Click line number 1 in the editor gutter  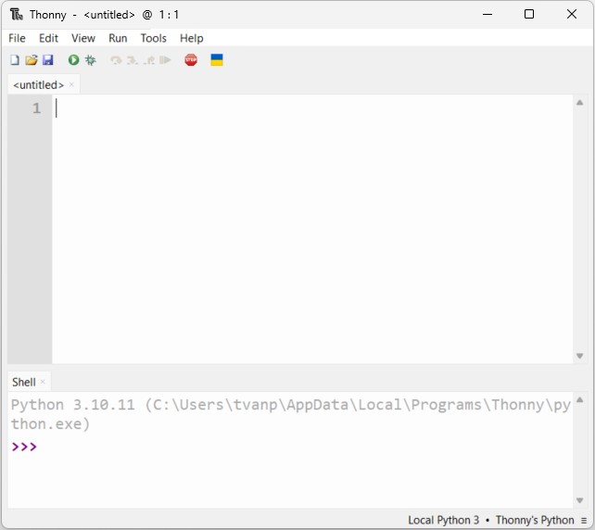tap(36, 108)
